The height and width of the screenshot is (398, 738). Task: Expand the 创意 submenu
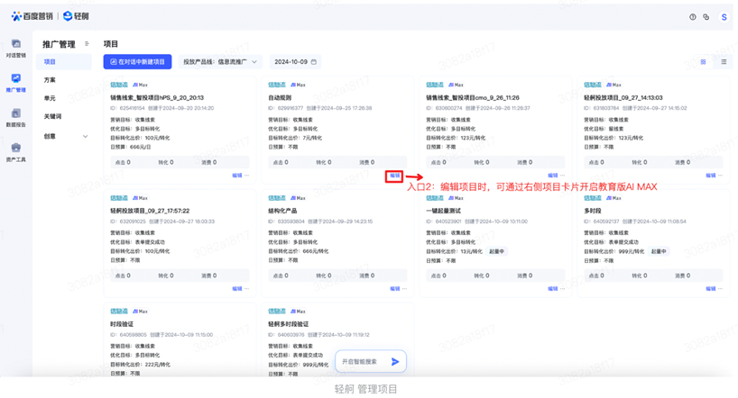coord(86,137)
